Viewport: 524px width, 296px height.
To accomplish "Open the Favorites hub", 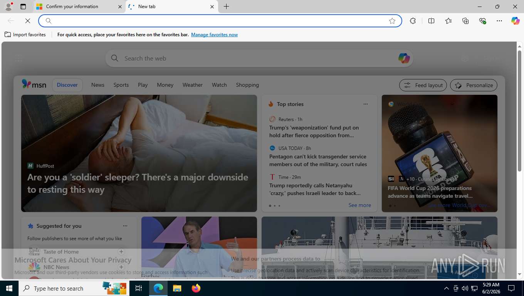I will pos(448,21).
